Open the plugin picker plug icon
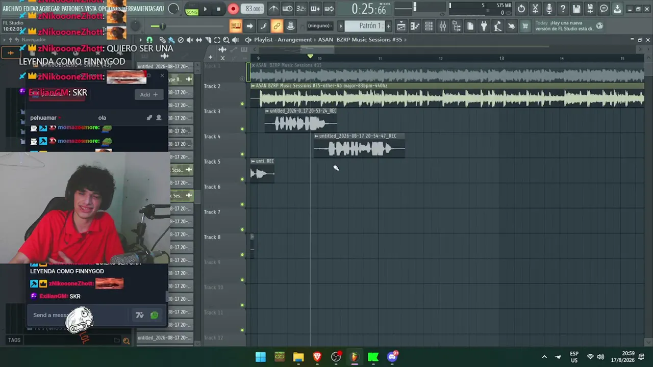 [x=484, y=26]
